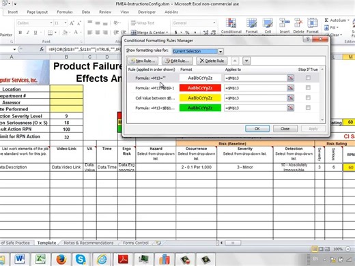
Task: Click the Applies to field of first rule
Action: point(255,78)
